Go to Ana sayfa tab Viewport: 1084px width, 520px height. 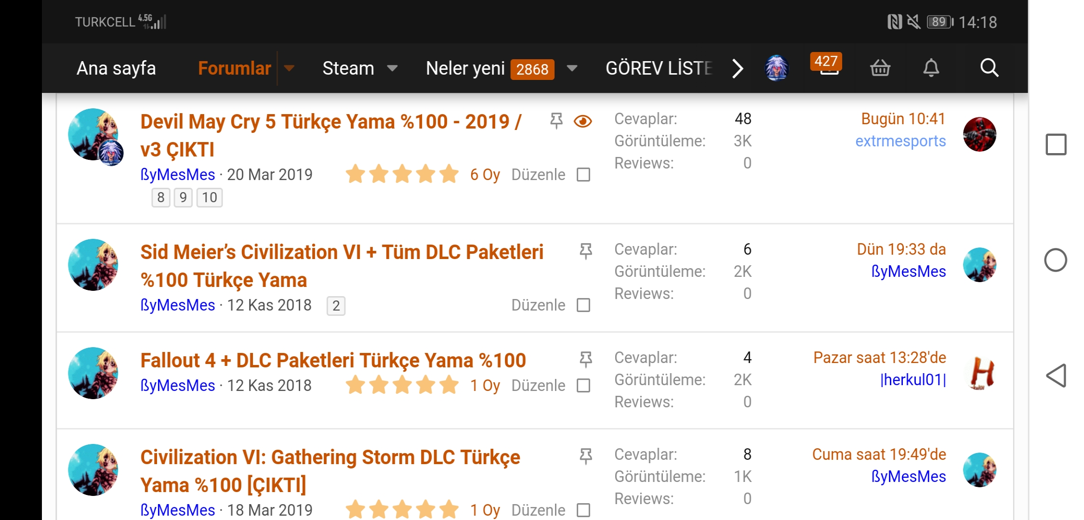(x=116, y=68)
